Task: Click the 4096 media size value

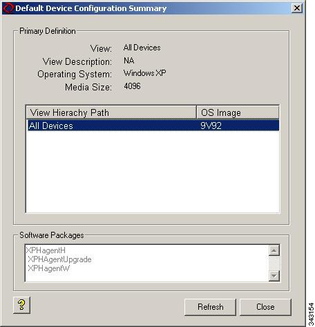Action: [132, 86]
